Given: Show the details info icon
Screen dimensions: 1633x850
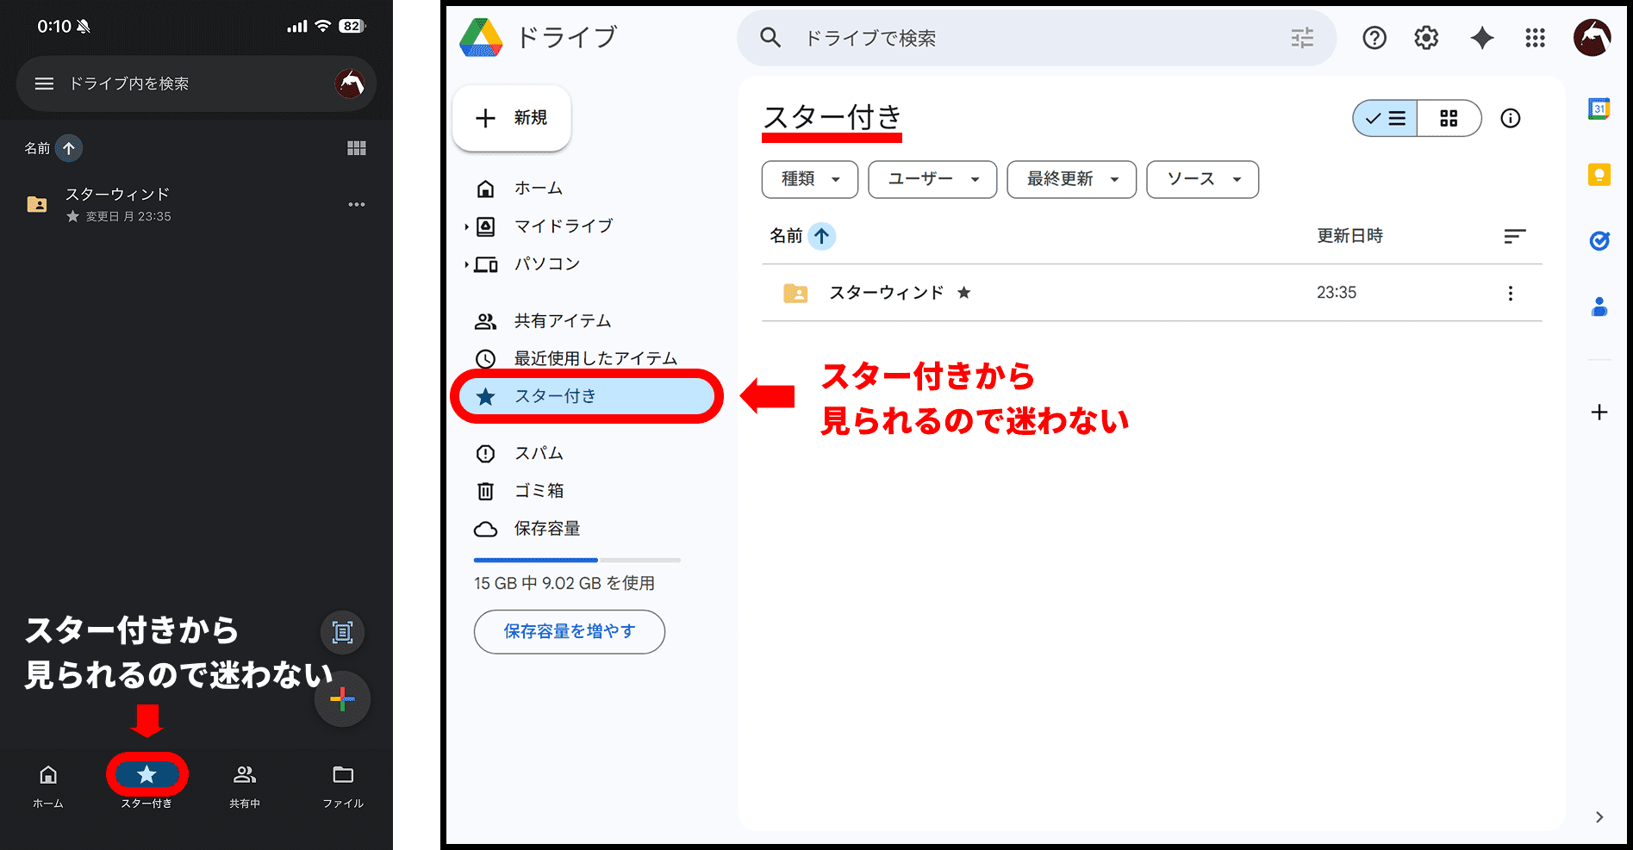Looking at the screenshot, I should coord(1511,119).
